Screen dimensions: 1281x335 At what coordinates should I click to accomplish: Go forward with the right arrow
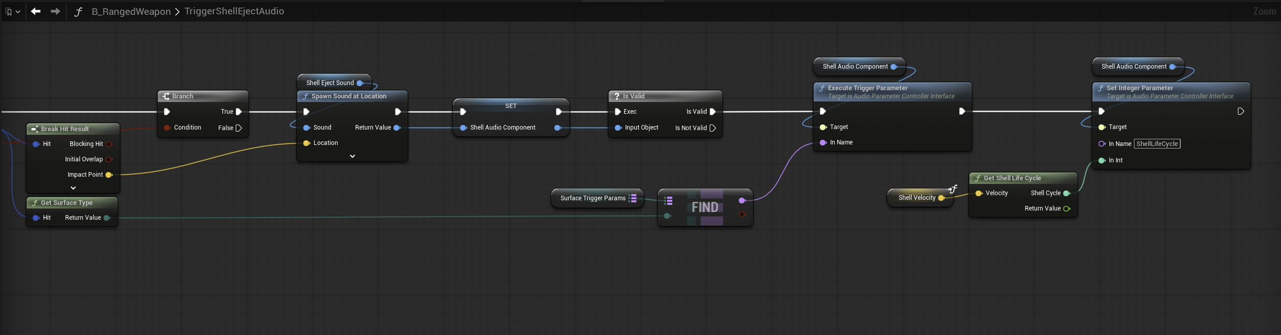(55, 11)
